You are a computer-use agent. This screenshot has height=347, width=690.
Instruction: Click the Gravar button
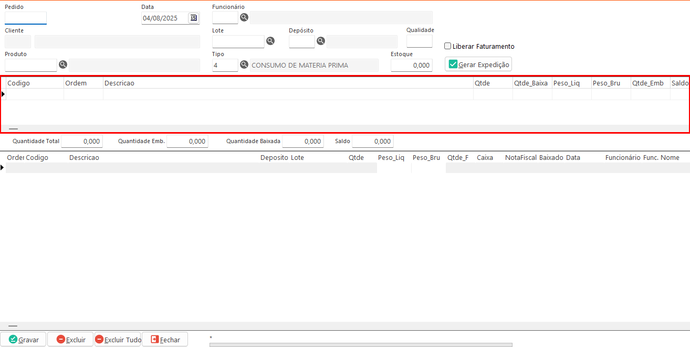[24, 340]
